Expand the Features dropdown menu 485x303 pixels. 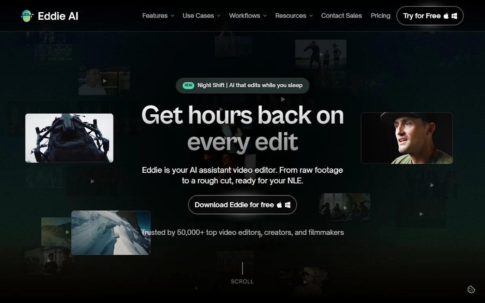tap(158, 16)
